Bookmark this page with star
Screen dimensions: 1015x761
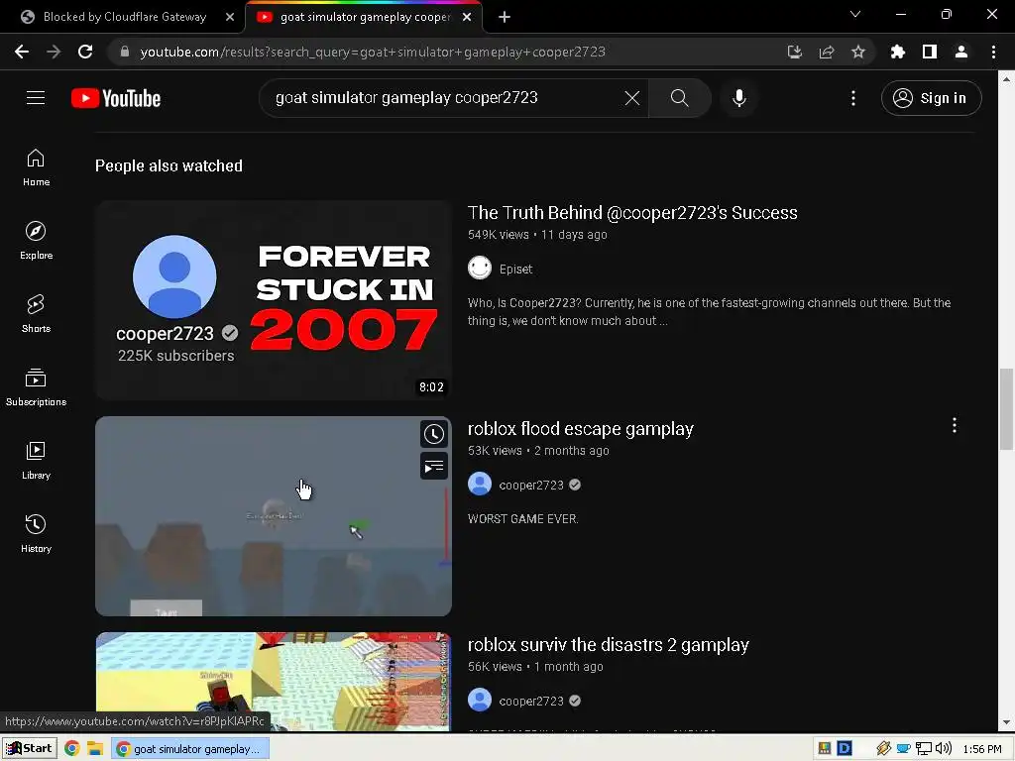[x=858, y=52]
